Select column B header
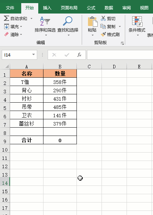Viewport: 153px width, 215px height. pos(60,67)
